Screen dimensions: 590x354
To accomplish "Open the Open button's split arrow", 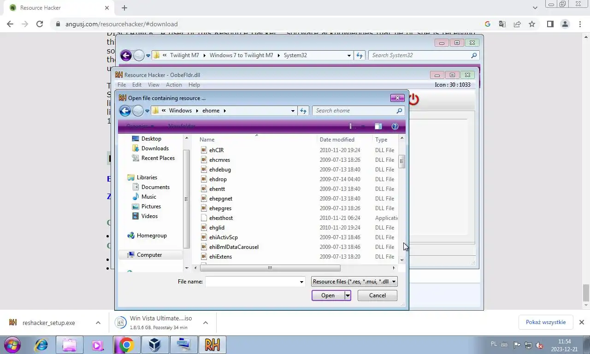I will point(348,295).
